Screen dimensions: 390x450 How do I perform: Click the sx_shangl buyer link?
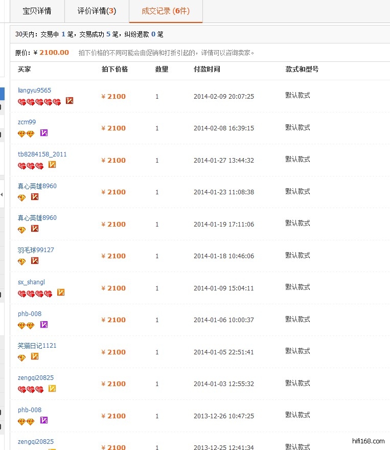click(31, 282)
